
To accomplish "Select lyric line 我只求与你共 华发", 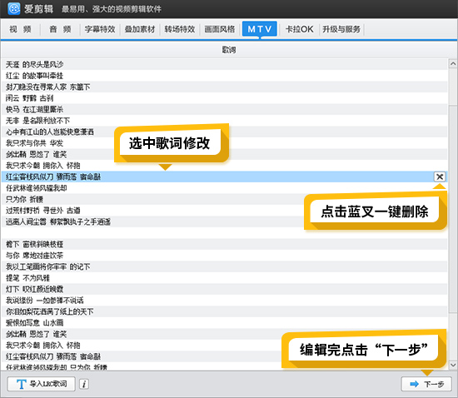I will point(224,143).
